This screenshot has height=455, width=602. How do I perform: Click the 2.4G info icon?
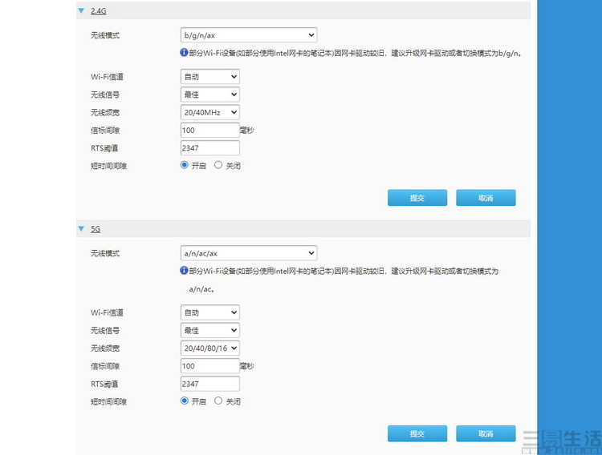coord(184,53)
